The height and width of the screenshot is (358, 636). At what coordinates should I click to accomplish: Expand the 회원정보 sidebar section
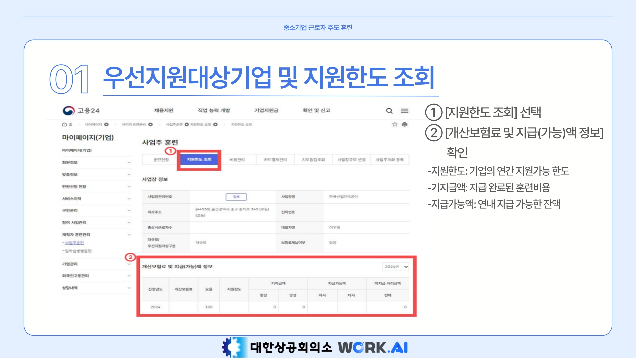[129, 162]
